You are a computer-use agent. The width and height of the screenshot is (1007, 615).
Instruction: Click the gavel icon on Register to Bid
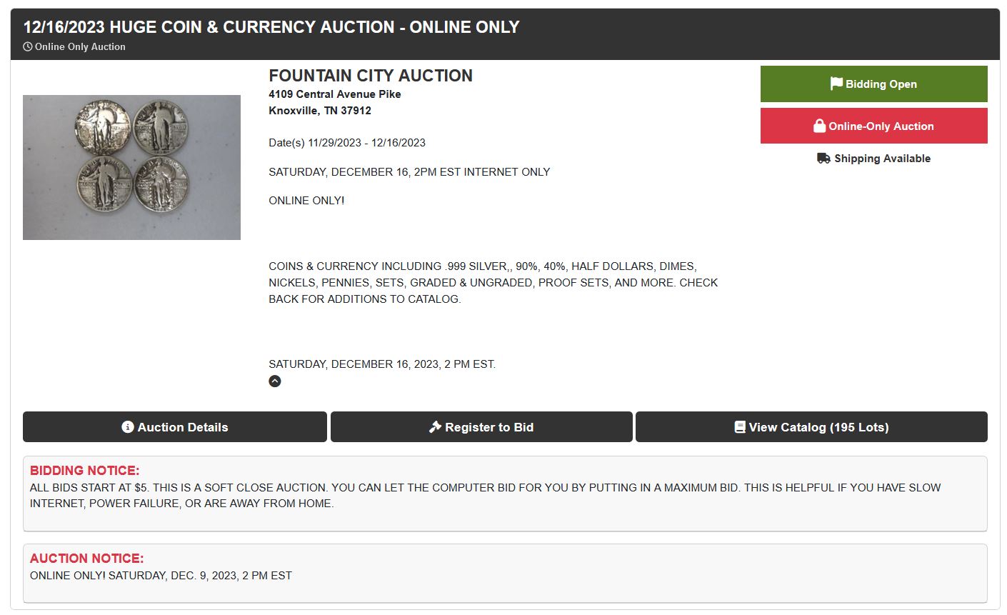click(435, 427)
